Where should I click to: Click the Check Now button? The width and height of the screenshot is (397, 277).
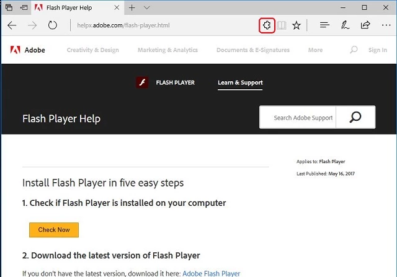[54, 230]
